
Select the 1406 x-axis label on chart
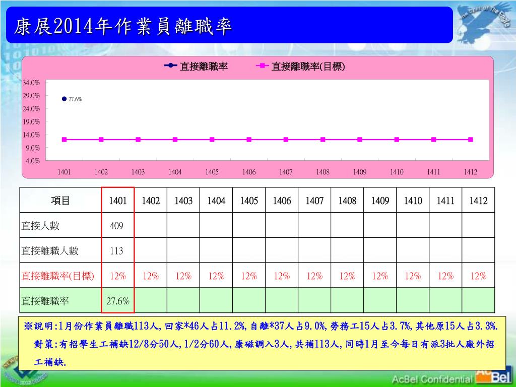pyautogui.click(x=249, y=172)
